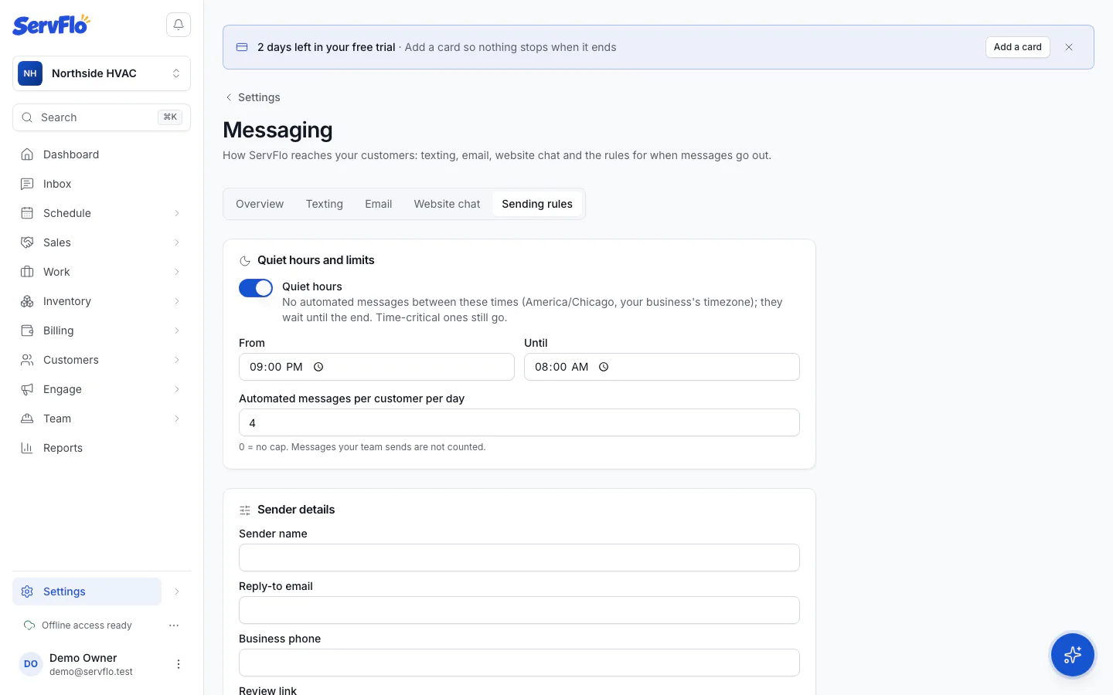Expand the Customers section chevron
The height and width of the screenshot is (695, 1113).
point(177,360)
